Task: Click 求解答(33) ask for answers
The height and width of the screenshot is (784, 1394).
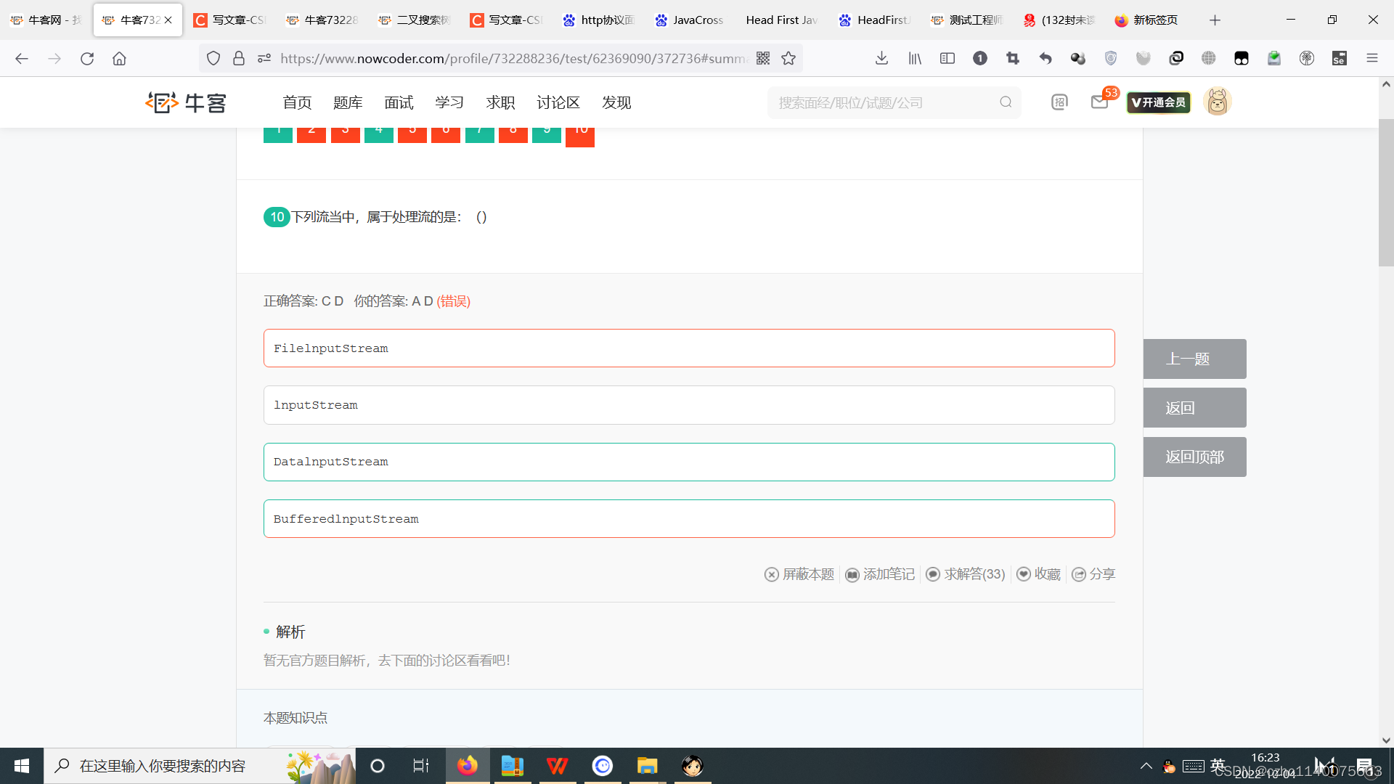Action: pyautogui.click(x=966, y=574)
